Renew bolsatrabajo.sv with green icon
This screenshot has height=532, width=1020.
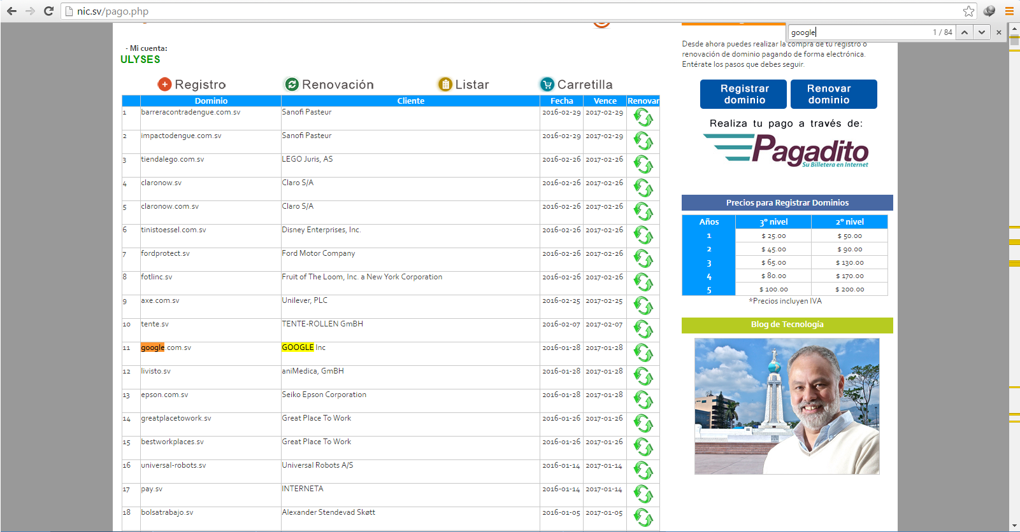point(643,518)
